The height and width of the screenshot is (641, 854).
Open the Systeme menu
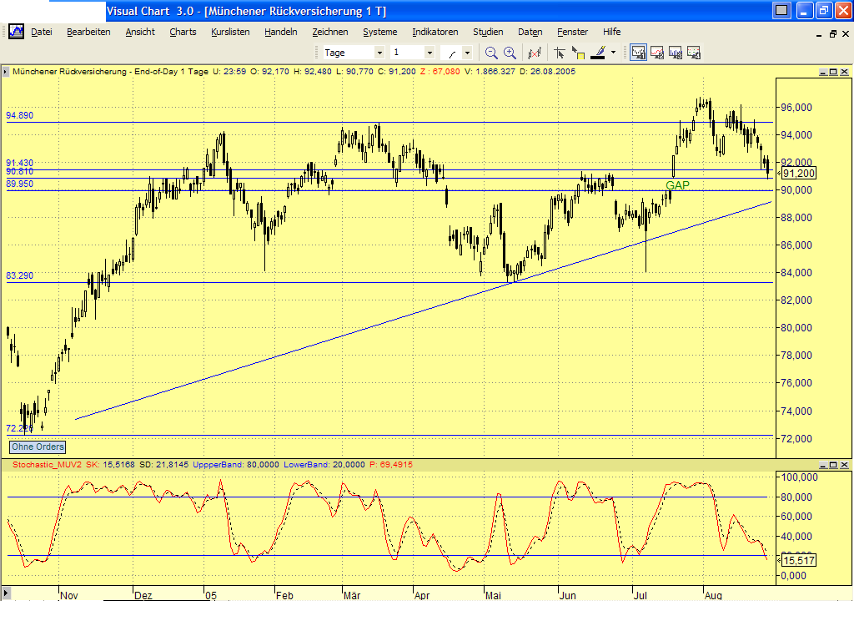379,32
